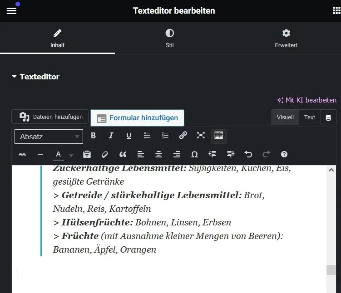Toggle italic formatting
This screenshot has width=341, height=293.
(111, 136)
